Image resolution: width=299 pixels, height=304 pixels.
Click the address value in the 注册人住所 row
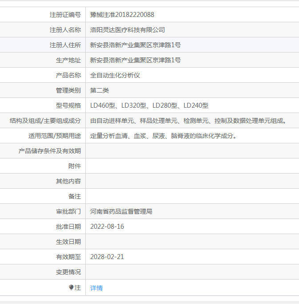[x=136, y=45]
